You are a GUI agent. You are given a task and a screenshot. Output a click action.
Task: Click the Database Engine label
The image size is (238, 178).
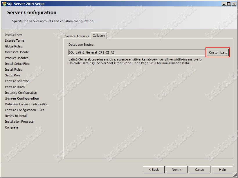(82, 45)
